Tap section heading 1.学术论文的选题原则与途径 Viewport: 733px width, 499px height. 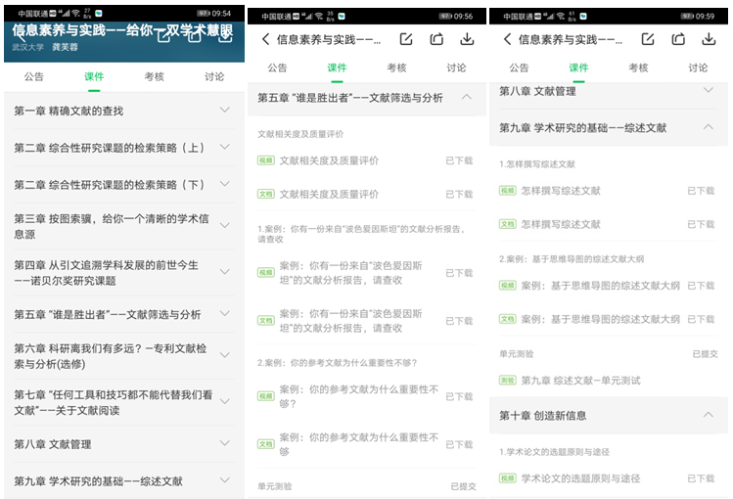[x=554, y=452]
